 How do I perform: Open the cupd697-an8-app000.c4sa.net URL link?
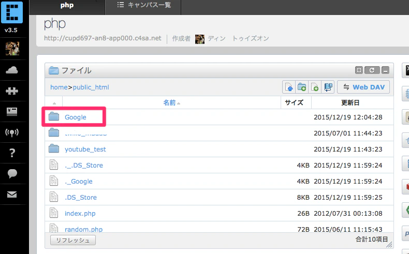[103, 38]
